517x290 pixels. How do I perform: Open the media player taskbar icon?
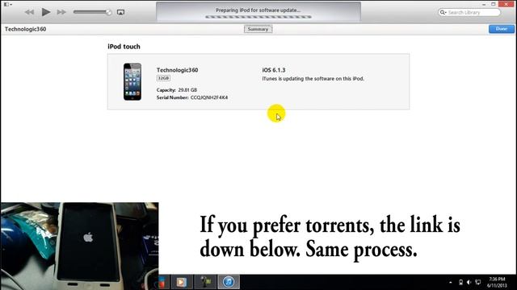pos(181,282)
